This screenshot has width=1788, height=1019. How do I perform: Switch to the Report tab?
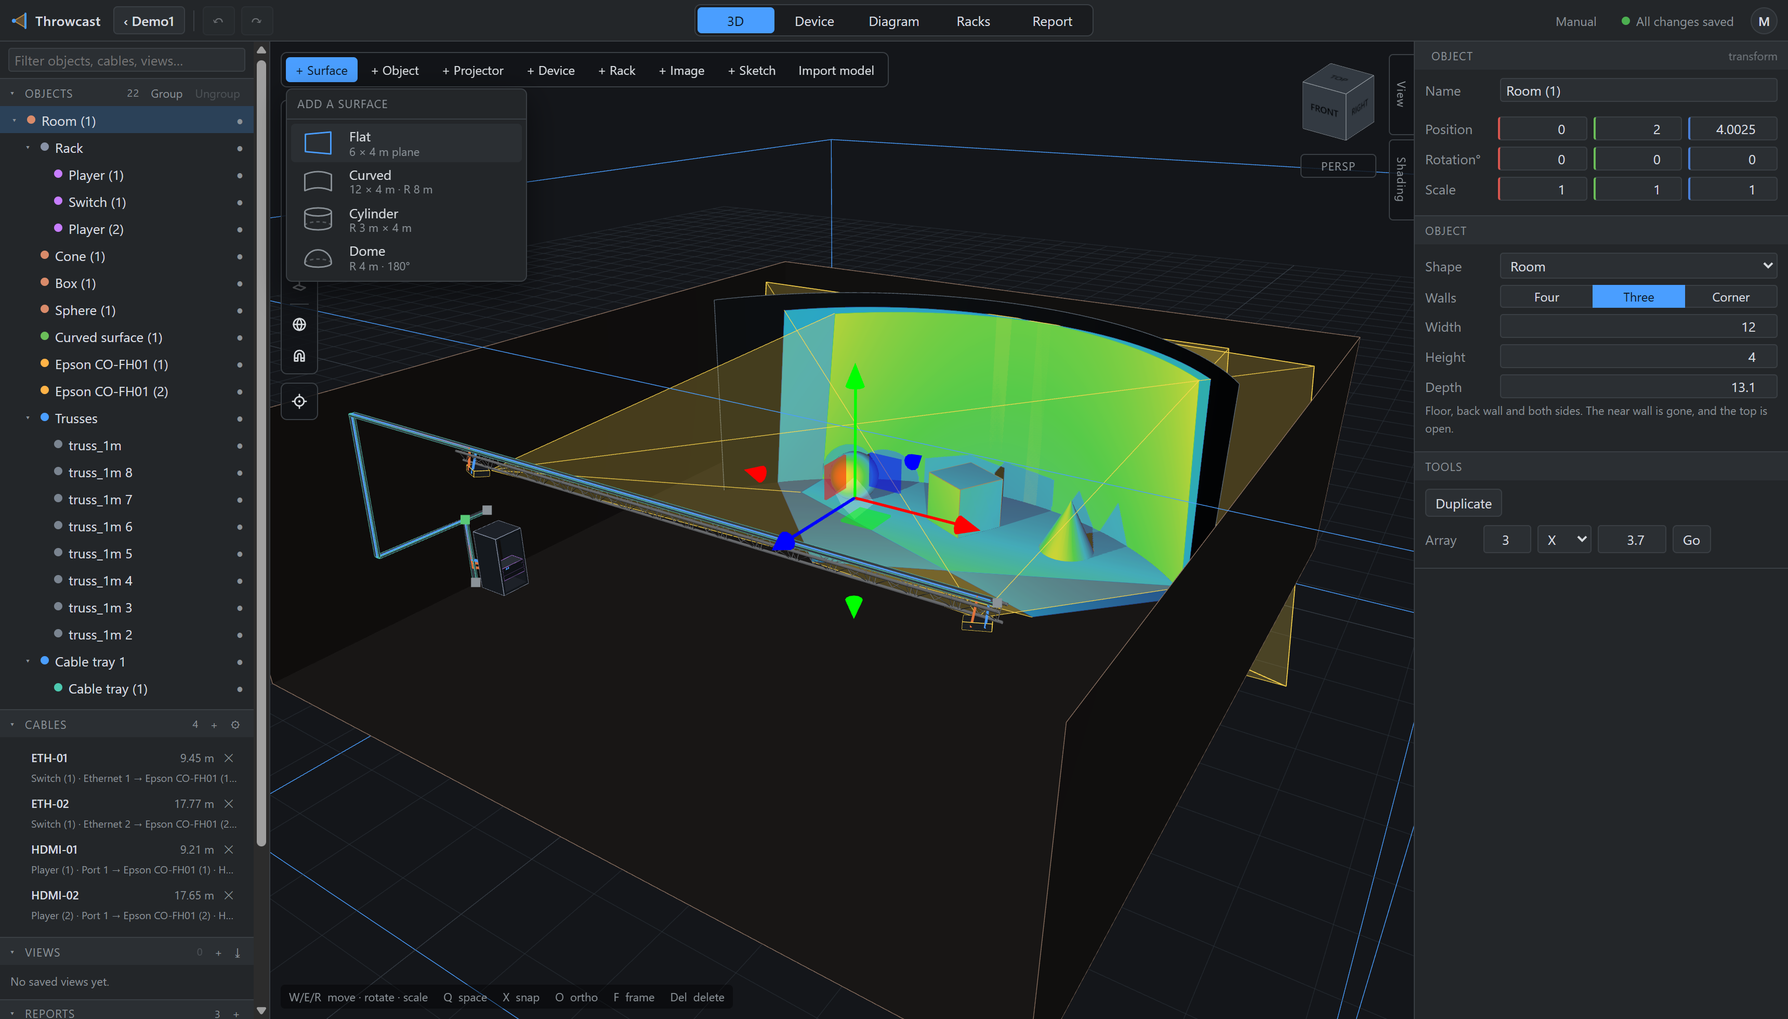pos(1051,21)
